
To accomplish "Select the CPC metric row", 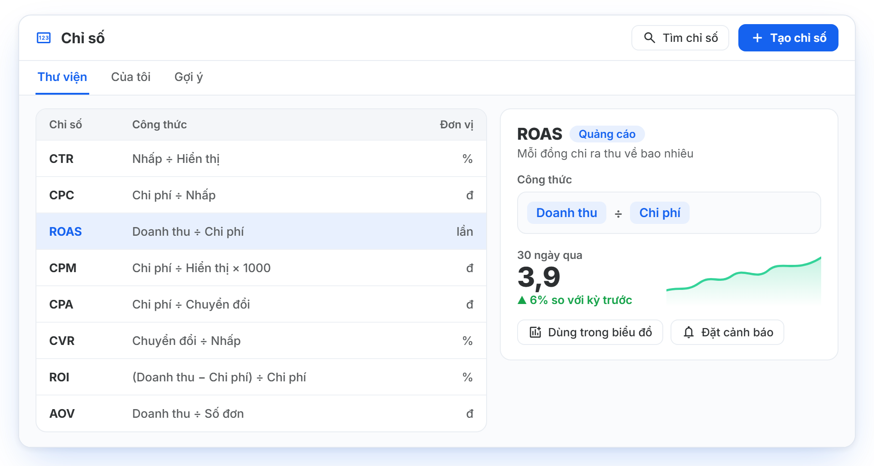I will point(261,195).
